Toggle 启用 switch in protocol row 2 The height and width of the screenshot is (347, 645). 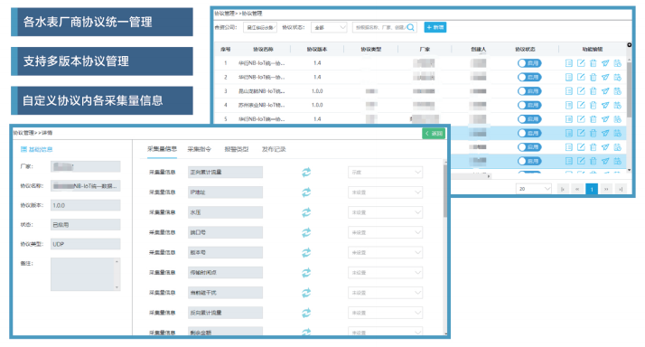click(529, 77)
